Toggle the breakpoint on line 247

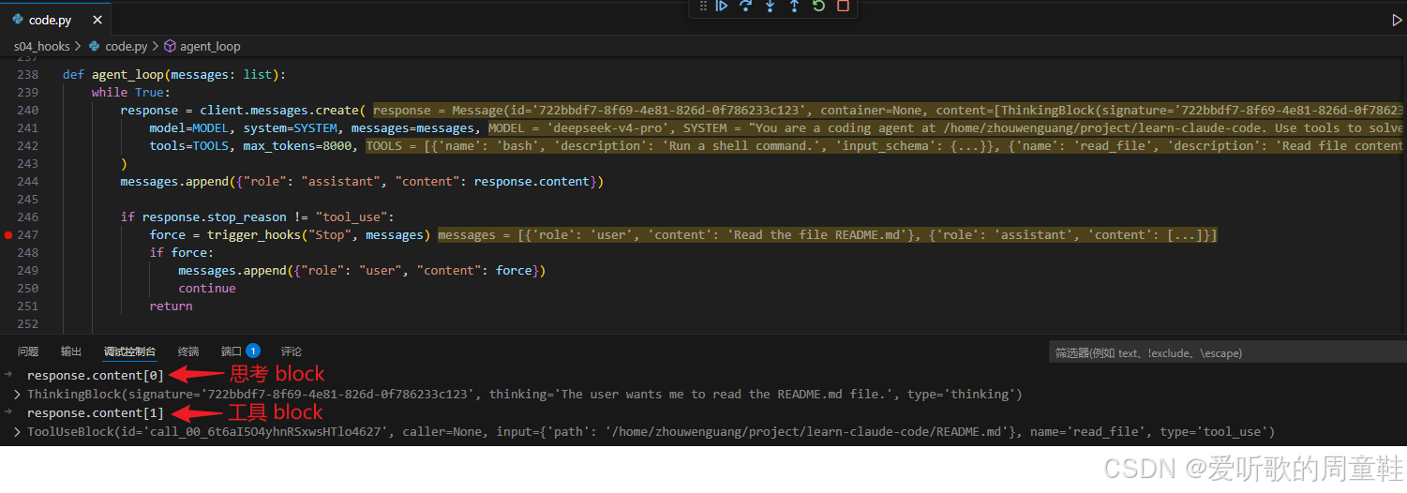(x=8, y=235)
